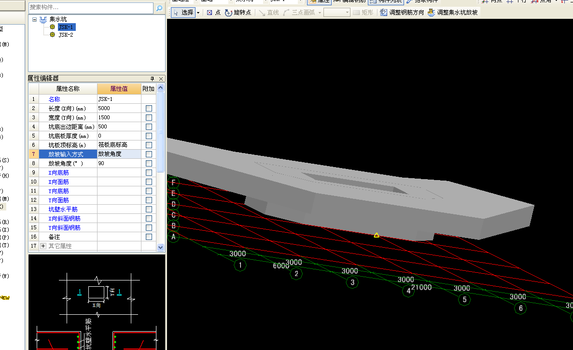Click the search magnifier icon
This screenshot has width=573, height=350.
pos(159,8)
